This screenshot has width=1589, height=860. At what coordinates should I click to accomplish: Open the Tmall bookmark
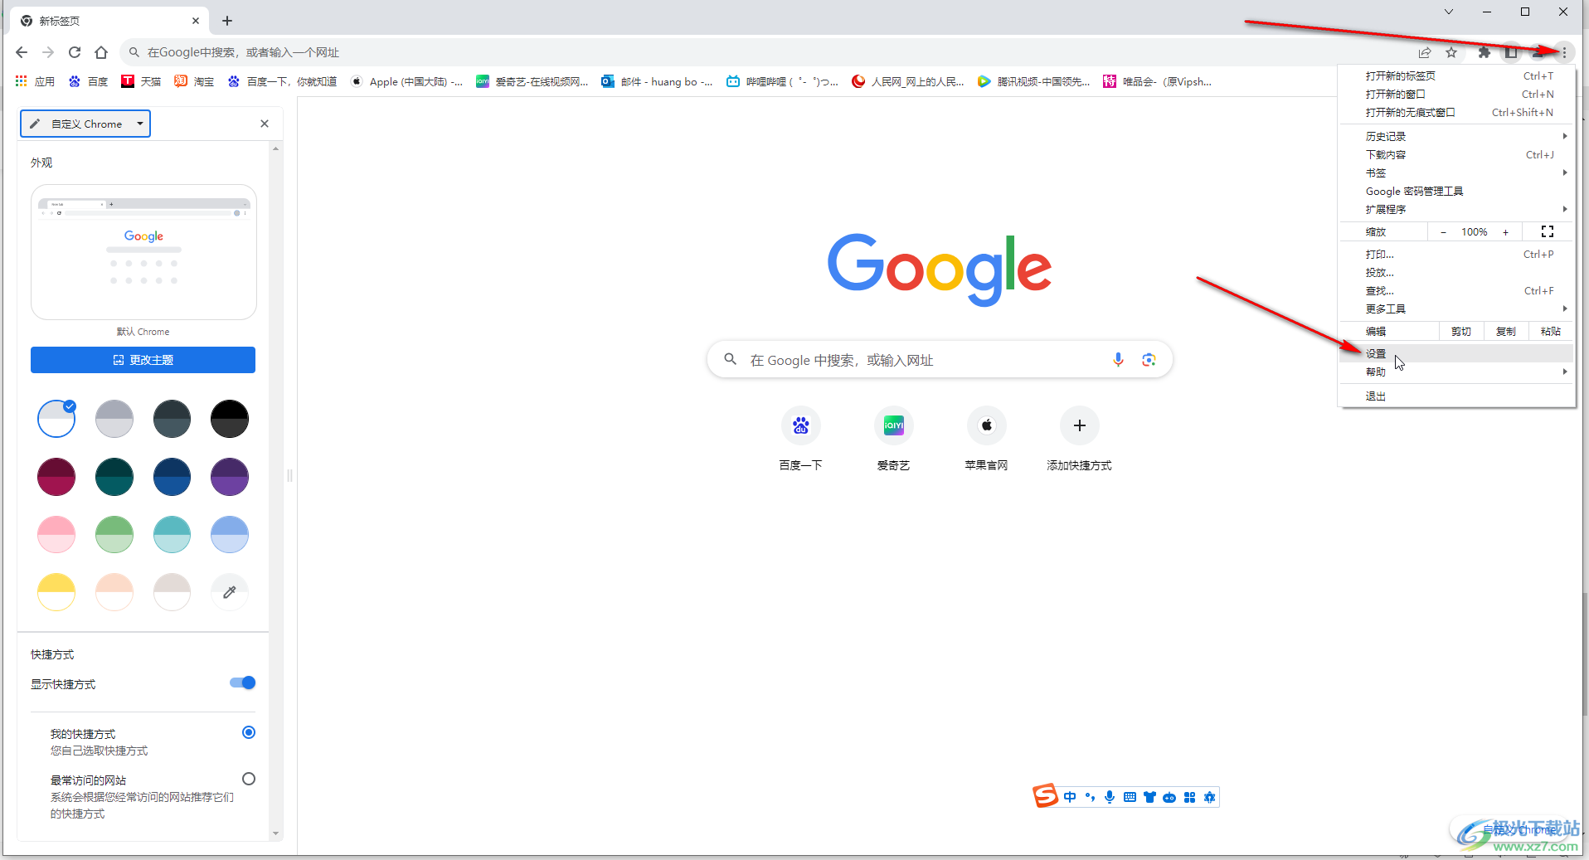(x=141, y=81)
